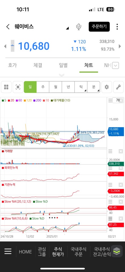Close the main price chart panel

121,100
